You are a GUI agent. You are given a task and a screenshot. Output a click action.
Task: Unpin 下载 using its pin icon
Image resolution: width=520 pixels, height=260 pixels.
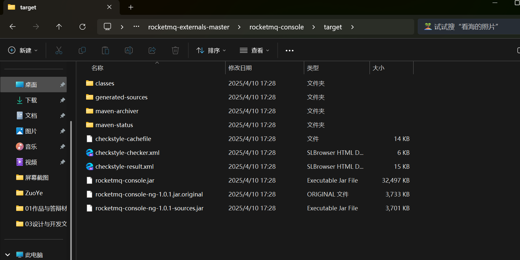click(62, 100)
